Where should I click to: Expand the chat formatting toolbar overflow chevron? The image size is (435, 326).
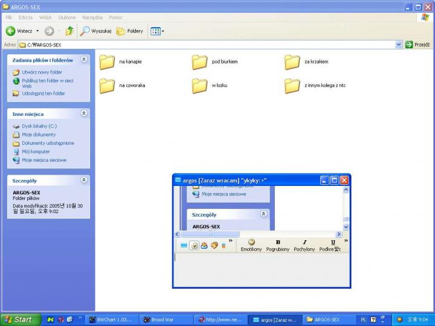pos(346,240)
